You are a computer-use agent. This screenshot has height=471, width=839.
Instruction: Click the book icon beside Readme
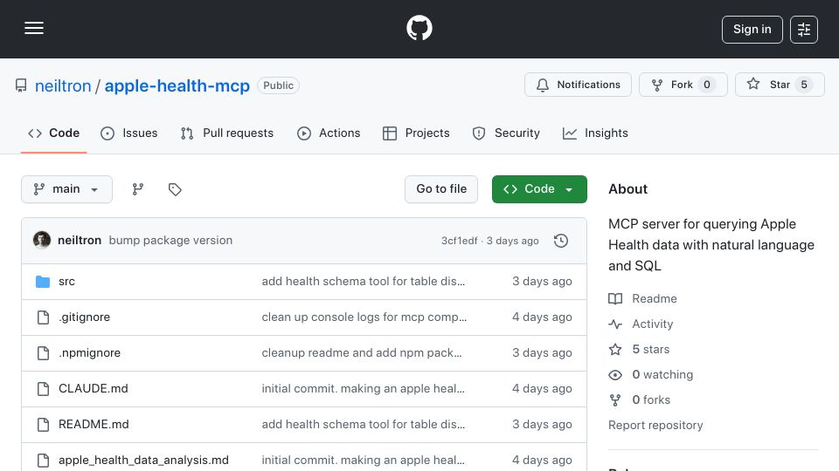(x=615, y=298)
